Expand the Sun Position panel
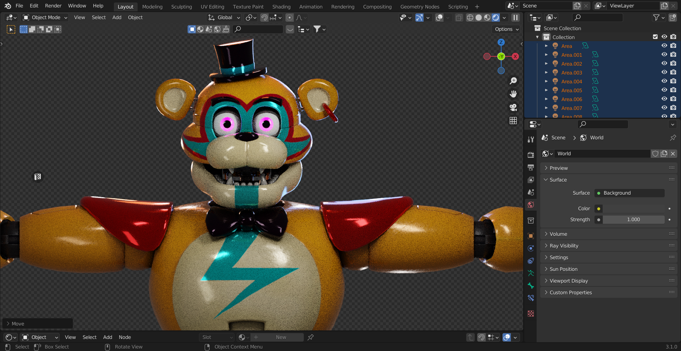The height and width of the screenshot is (351, 681). pos(609,269)
